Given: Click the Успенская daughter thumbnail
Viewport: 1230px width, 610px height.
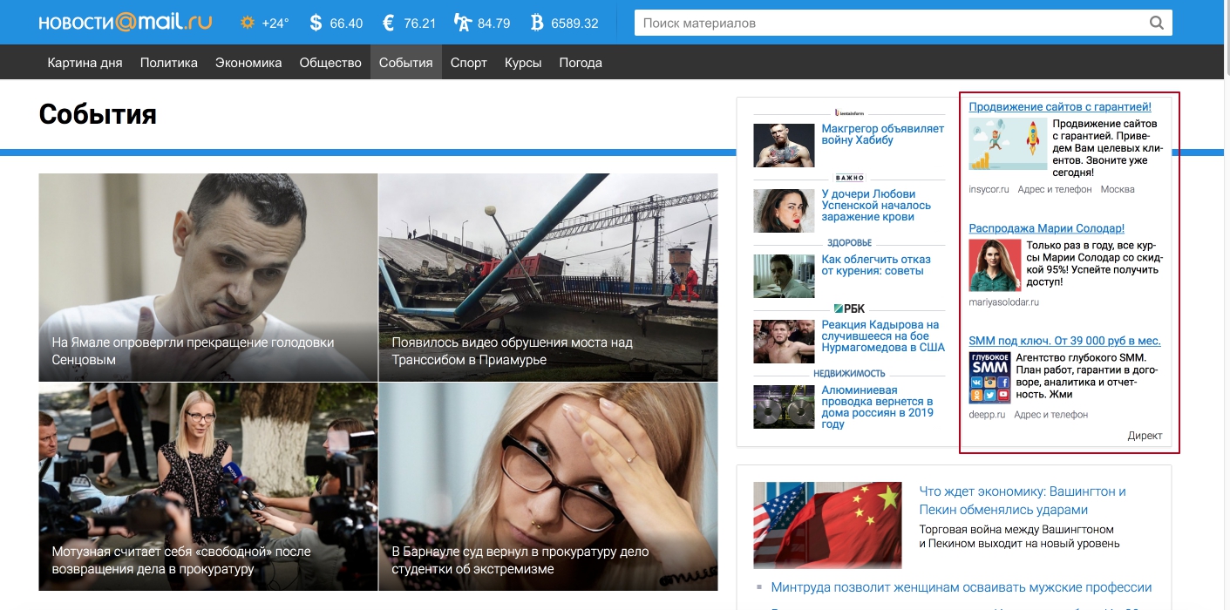Looking at the screenshot, I should pos(784,211).
